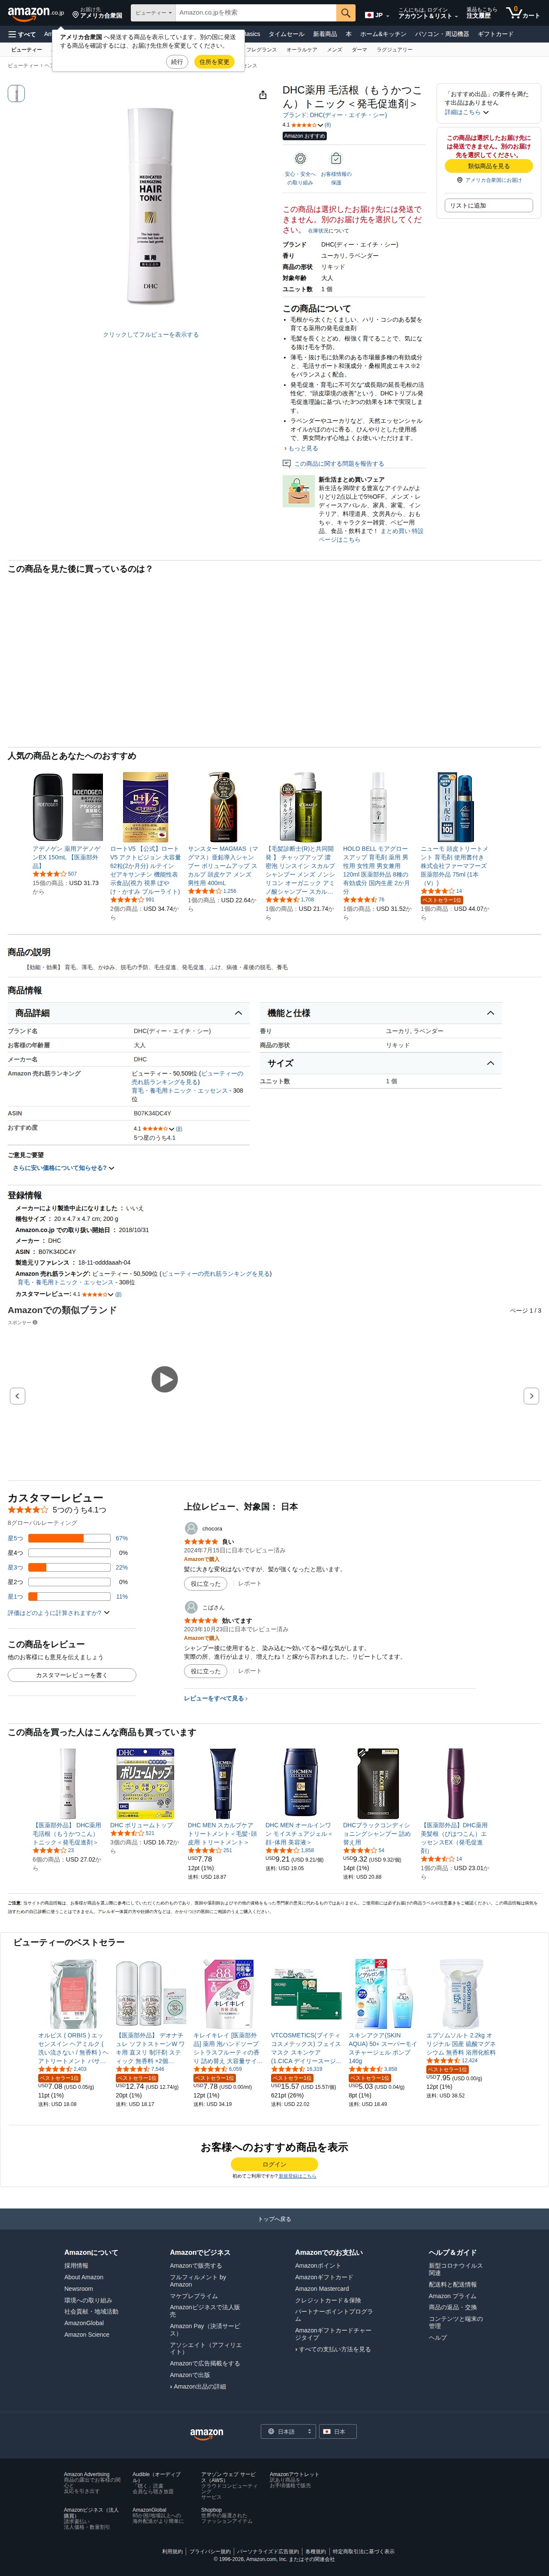
Task: Click こぱさん reviewer avatar
Action: (191, 1607)
